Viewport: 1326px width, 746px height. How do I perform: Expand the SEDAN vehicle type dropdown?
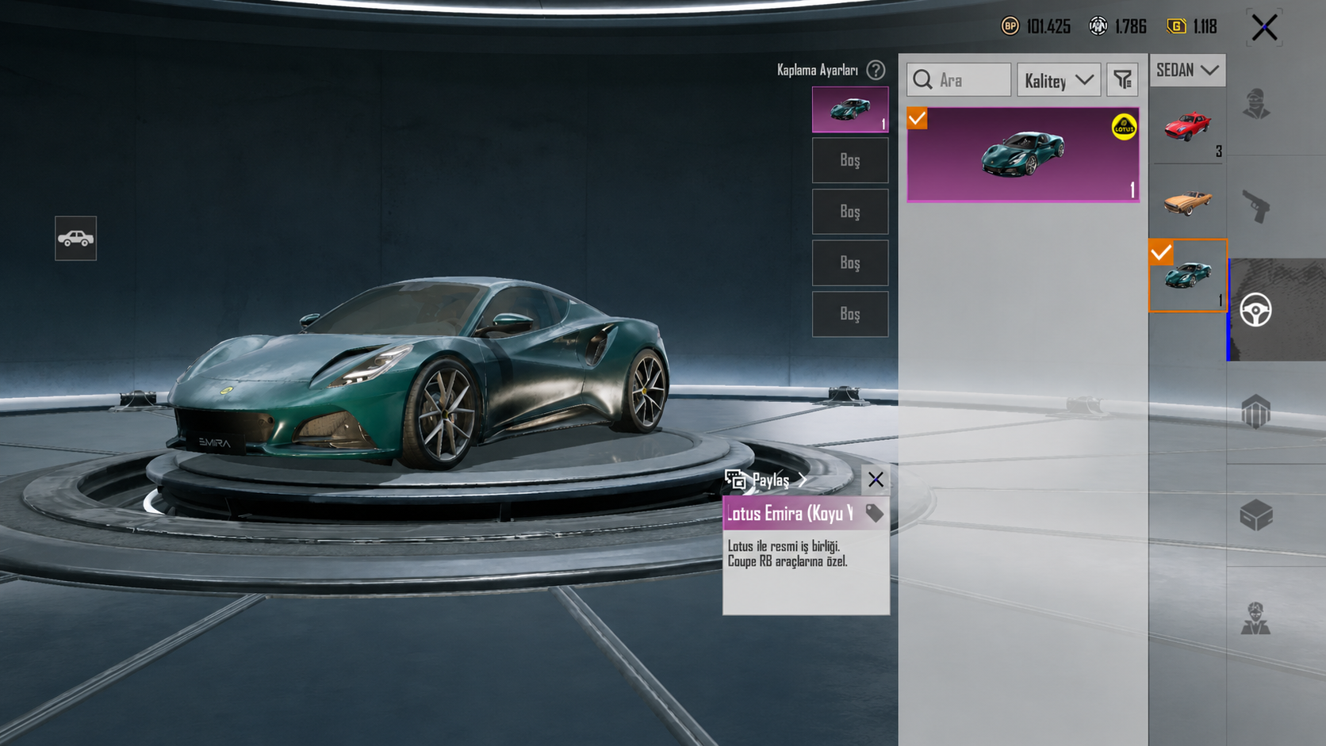tap(1187, 70)
